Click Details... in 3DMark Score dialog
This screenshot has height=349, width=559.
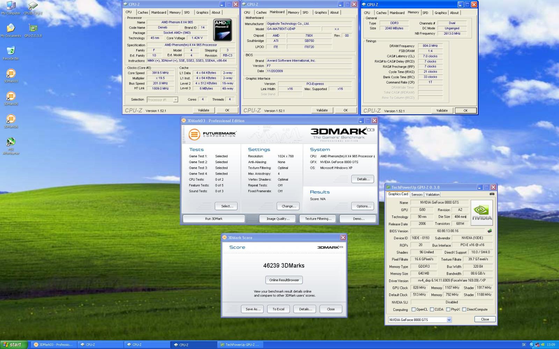point(305,309)
